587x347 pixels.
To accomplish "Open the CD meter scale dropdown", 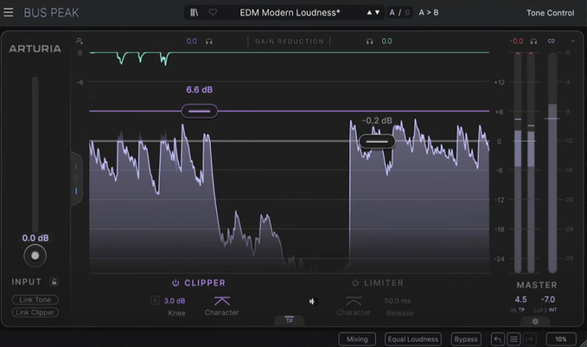I will tap(551, 41).
